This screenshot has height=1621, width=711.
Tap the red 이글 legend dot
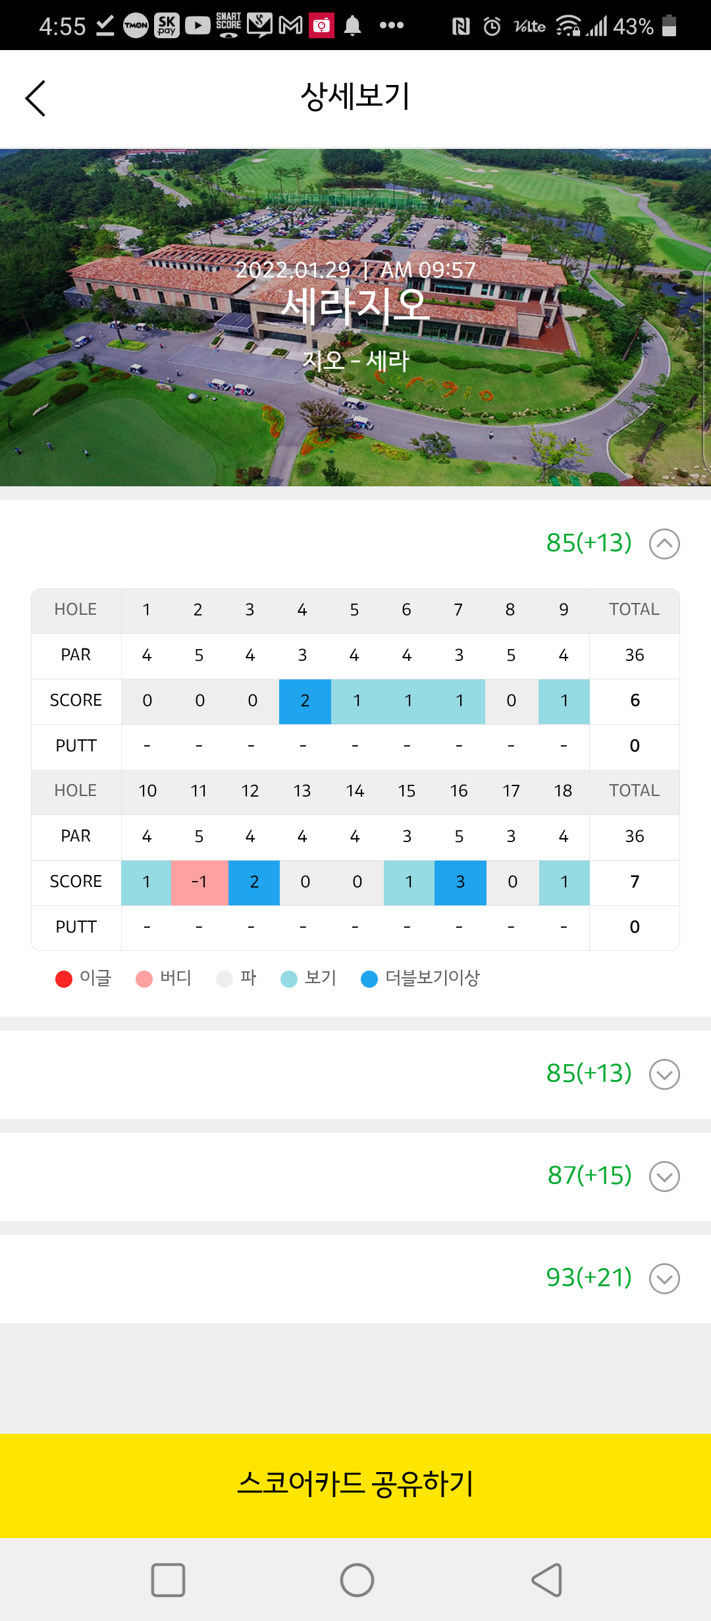[64, 979]
